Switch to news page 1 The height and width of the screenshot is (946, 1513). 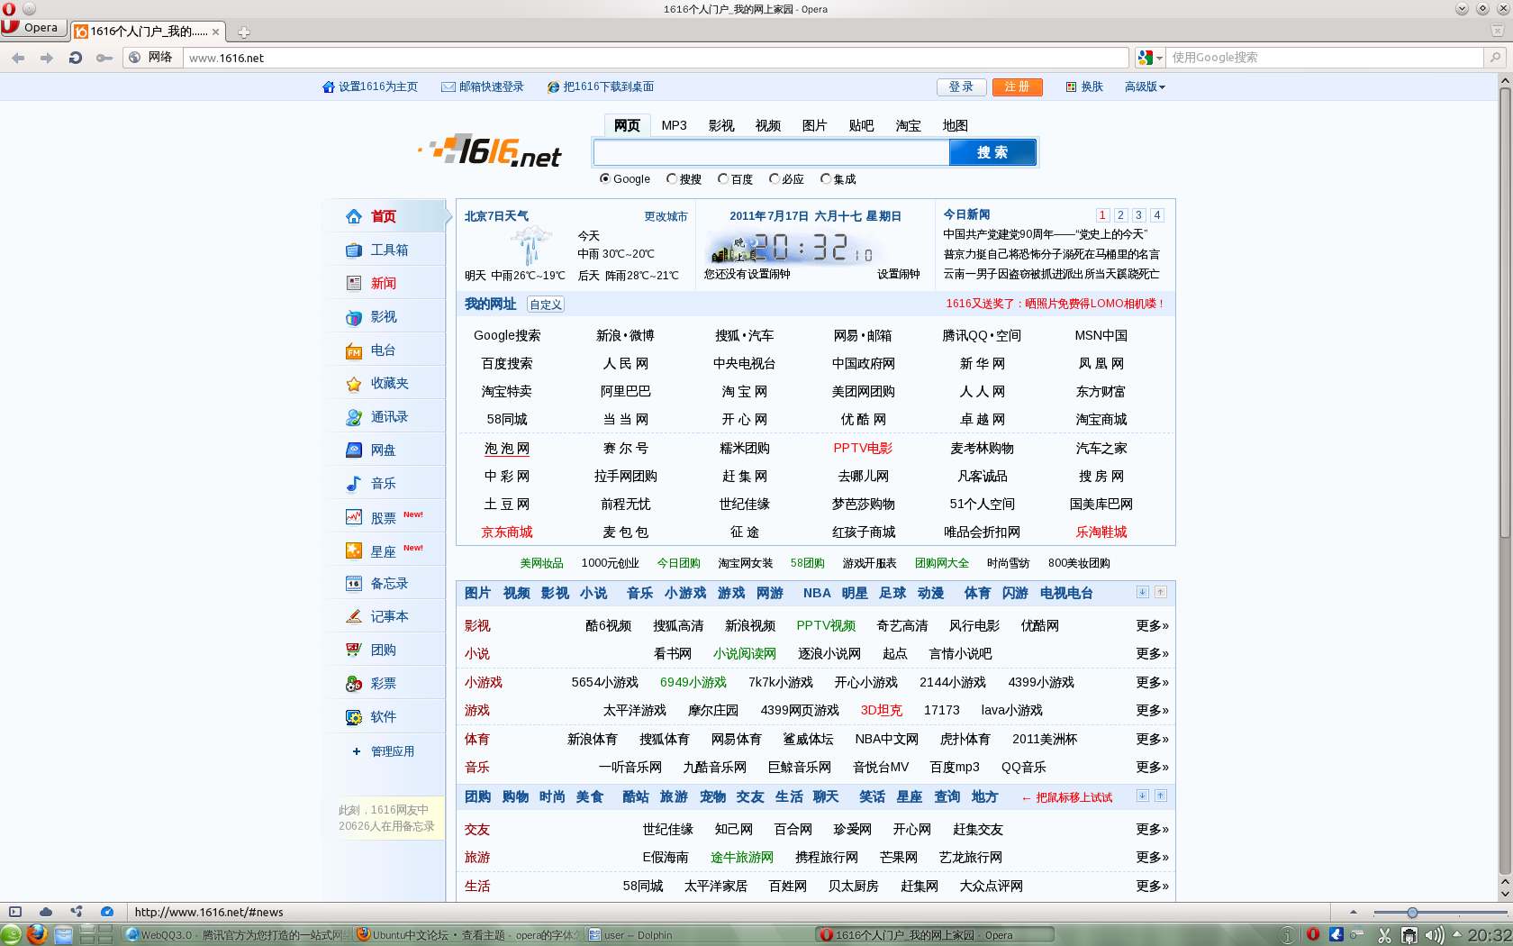pyautogui.click(x=1102, y=214)
